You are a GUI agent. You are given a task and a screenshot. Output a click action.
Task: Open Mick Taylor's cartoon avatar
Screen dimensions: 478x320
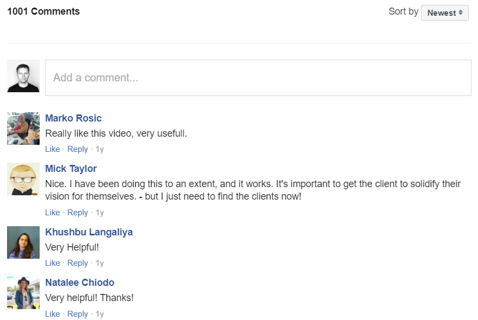(x=23, y=179)
